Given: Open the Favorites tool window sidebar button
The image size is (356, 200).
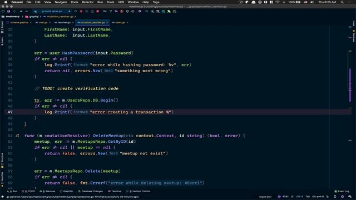Looking at the screenshot, I should pos(2,179).
